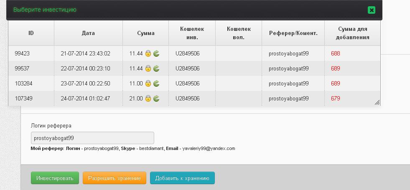Viewport: 410px width, 190px height.
Task: Click the sum '11.00' in row 103284
Action: 136,84
